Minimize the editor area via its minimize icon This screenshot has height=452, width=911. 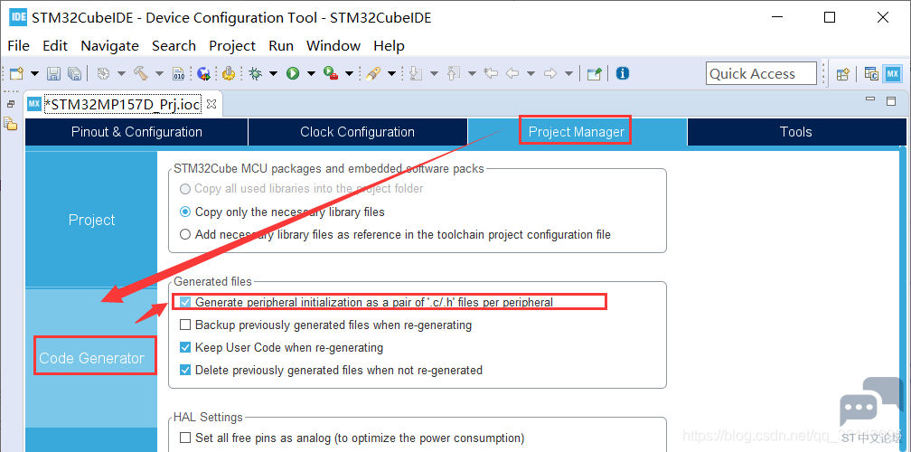(x=870, y=100)
